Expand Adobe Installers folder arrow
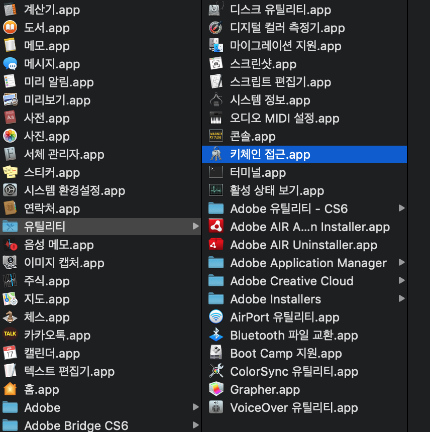 click(402, 299)
